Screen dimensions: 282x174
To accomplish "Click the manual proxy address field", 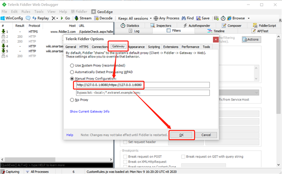I will [x=143, y=85].
